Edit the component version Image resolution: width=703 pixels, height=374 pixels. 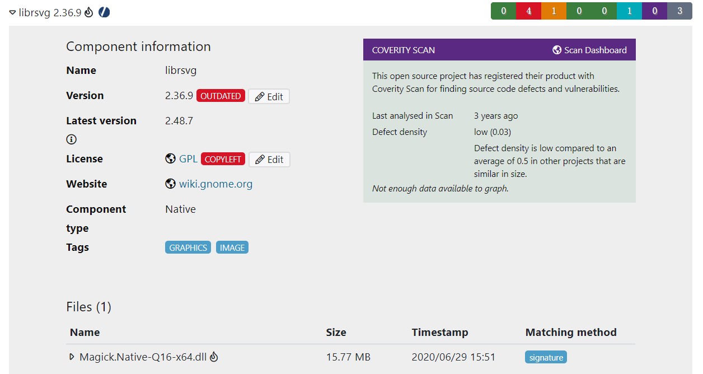(269, 96)
